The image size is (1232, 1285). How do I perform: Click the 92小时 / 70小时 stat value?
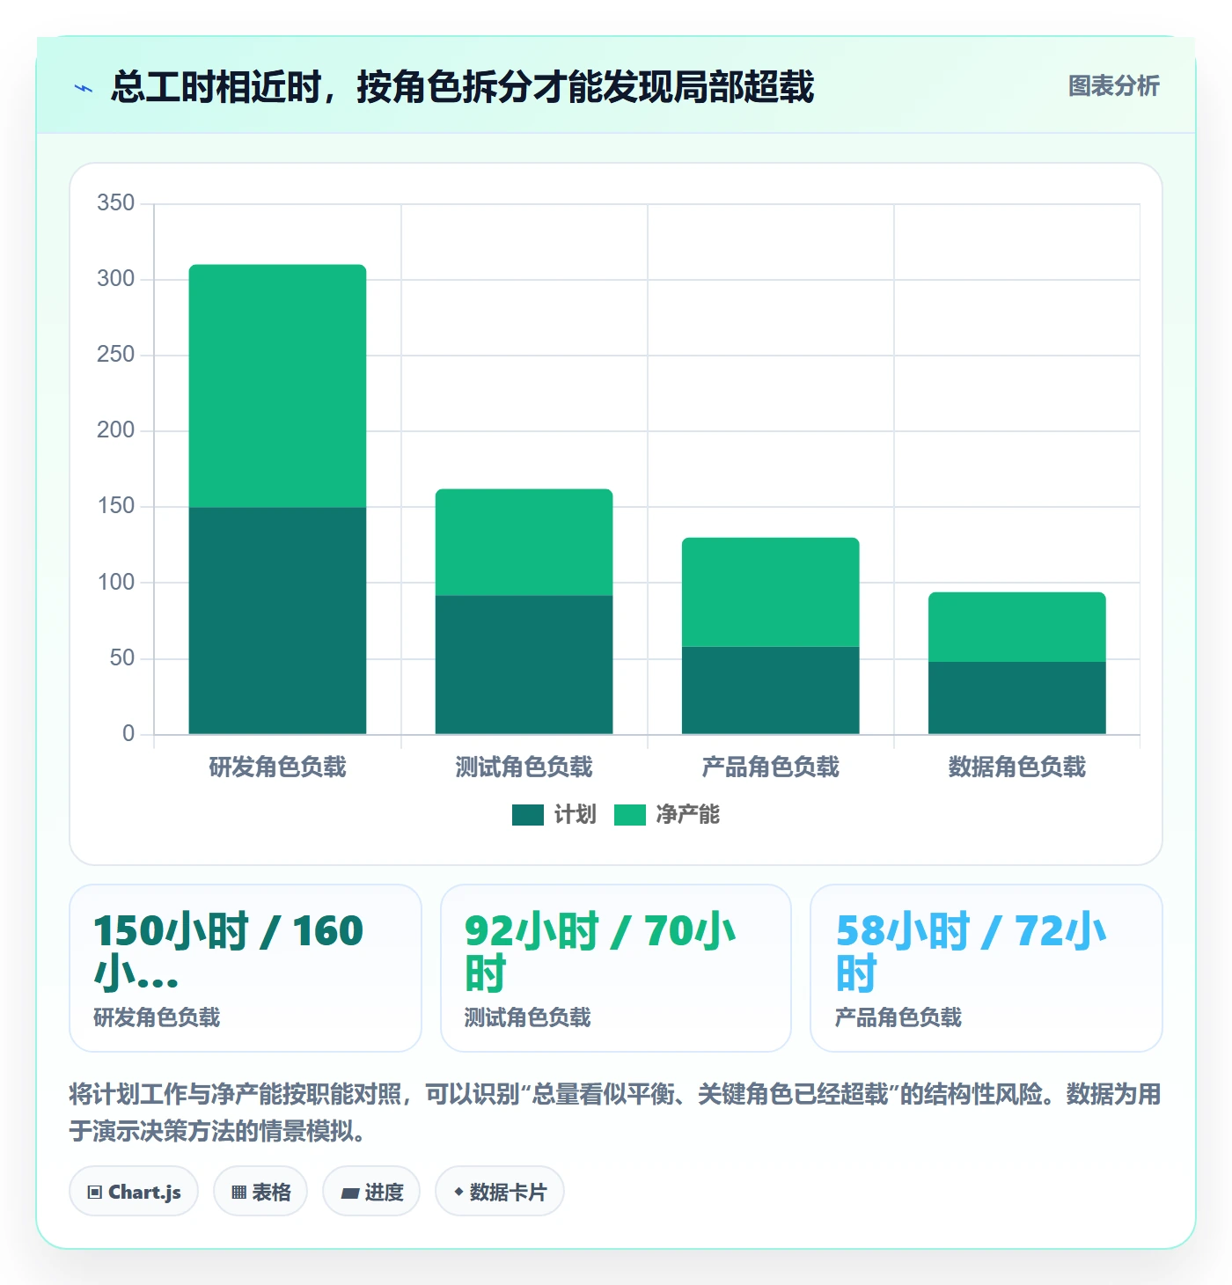click(x=600, y=951)
